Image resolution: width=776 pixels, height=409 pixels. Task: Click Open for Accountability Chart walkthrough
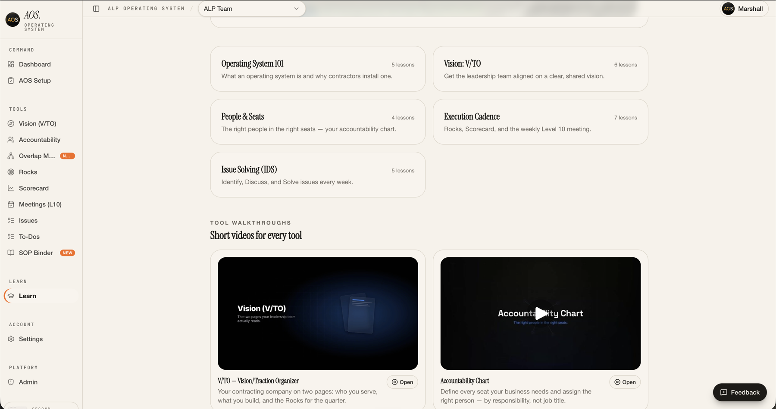click(625, 382)
